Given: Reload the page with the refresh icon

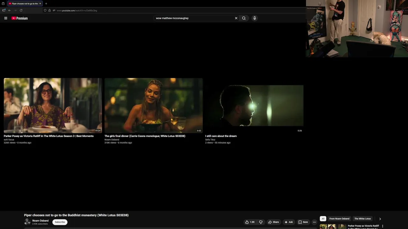Looking at the screenshot, I should coord(21,10).
